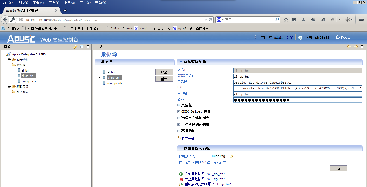
Task: Click the 增加 button
Action: click(164, 72)
